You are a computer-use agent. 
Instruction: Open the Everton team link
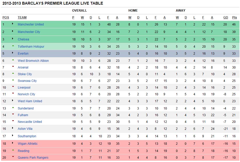[x=23, y=53]
